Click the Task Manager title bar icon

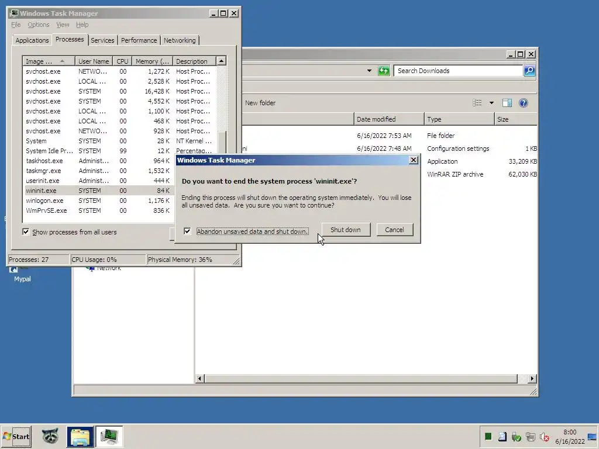(14, 13)
